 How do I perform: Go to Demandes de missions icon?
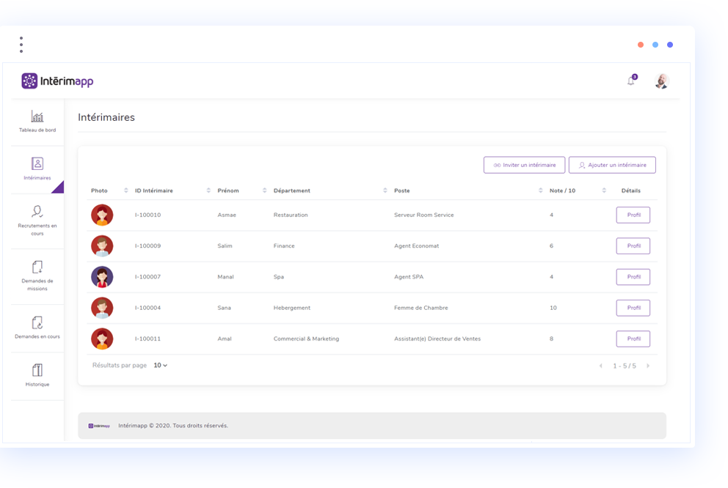pyautogui.click(x=37, y=267)
